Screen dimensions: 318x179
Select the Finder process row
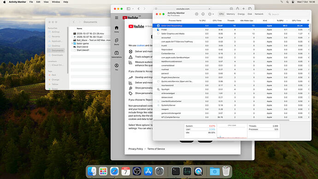tap(231, 30)
